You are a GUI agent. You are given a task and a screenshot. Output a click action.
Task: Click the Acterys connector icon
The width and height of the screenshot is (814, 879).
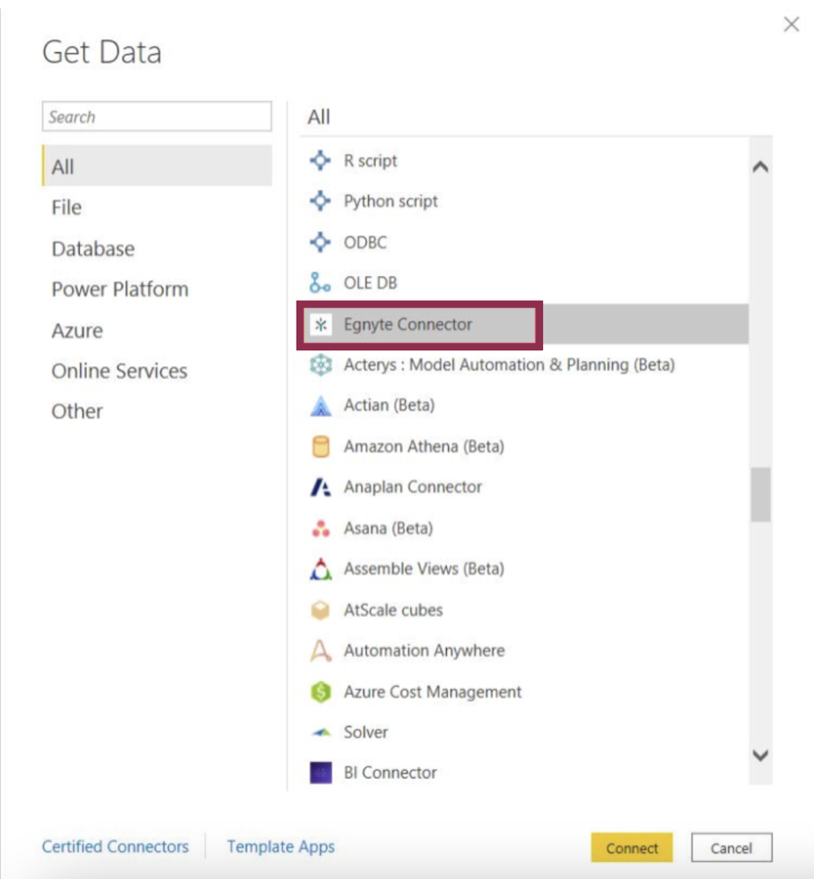click(x=320, y=365)
